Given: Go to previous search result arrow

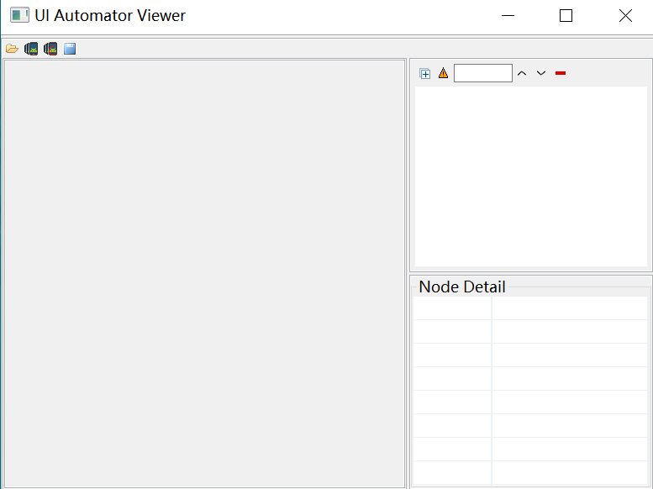Looking at the screenshot, I should coord(522,73).
